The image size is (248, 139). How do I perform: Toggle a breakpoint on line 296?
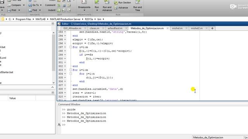(x=65, y=43)
